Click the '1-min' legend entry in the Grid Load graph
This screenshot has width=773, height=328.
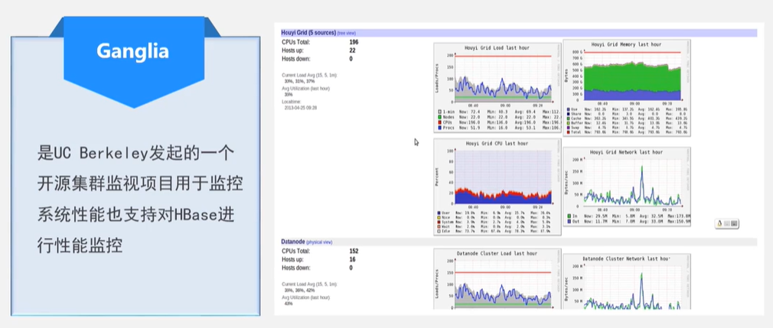pyautogui.click(x=445, y=111)
